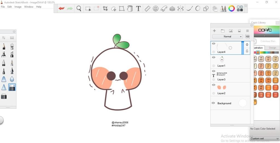Activate the Predictive Stroke tool

coord(198,8)
